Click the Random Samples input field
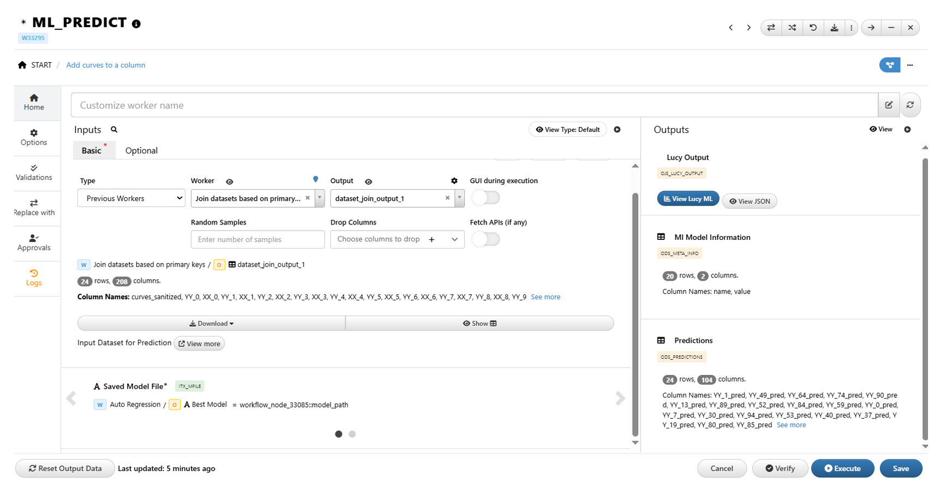This screenshot has width=946, height=484. click(258, 239)
